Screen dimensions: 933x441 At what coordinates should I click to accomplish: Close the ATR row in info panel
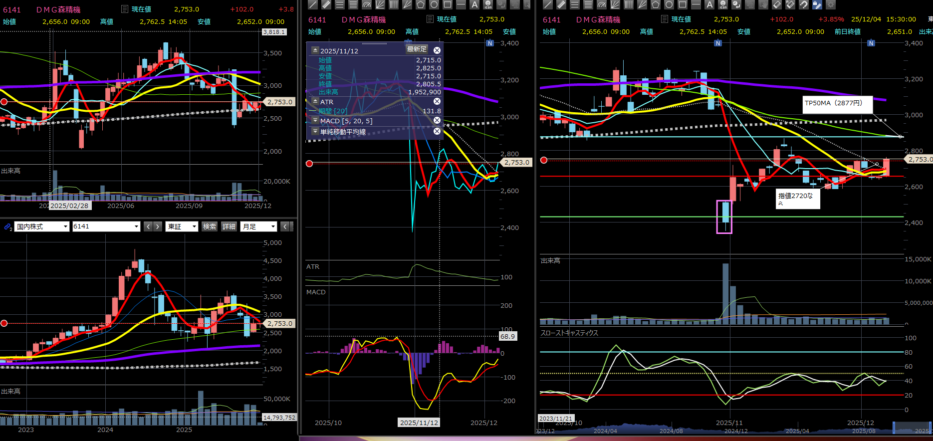(x=437, y=102)
